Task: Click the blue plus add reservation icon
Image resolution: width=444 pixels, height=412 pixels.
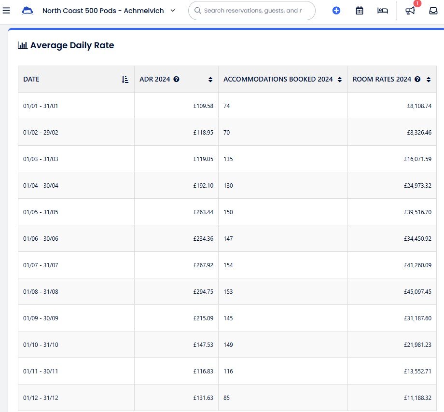Action: (336, 11)
